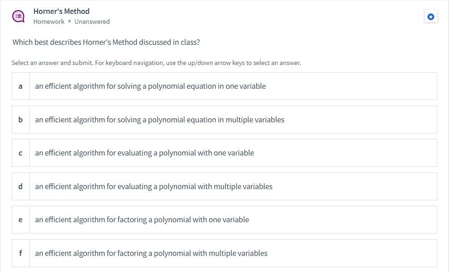Click the letter cell labeled a
This screenshot has width=449, height=272.
20,86
